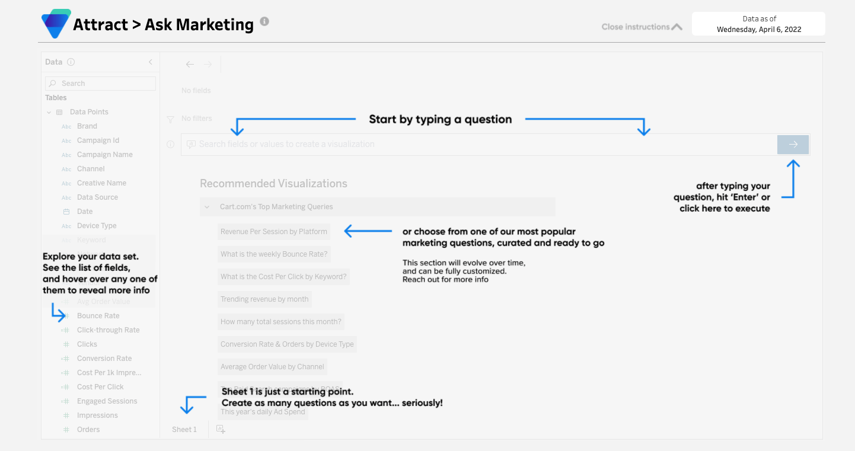
Task: Navigate back using the left arrow
Action: [189, 64]
